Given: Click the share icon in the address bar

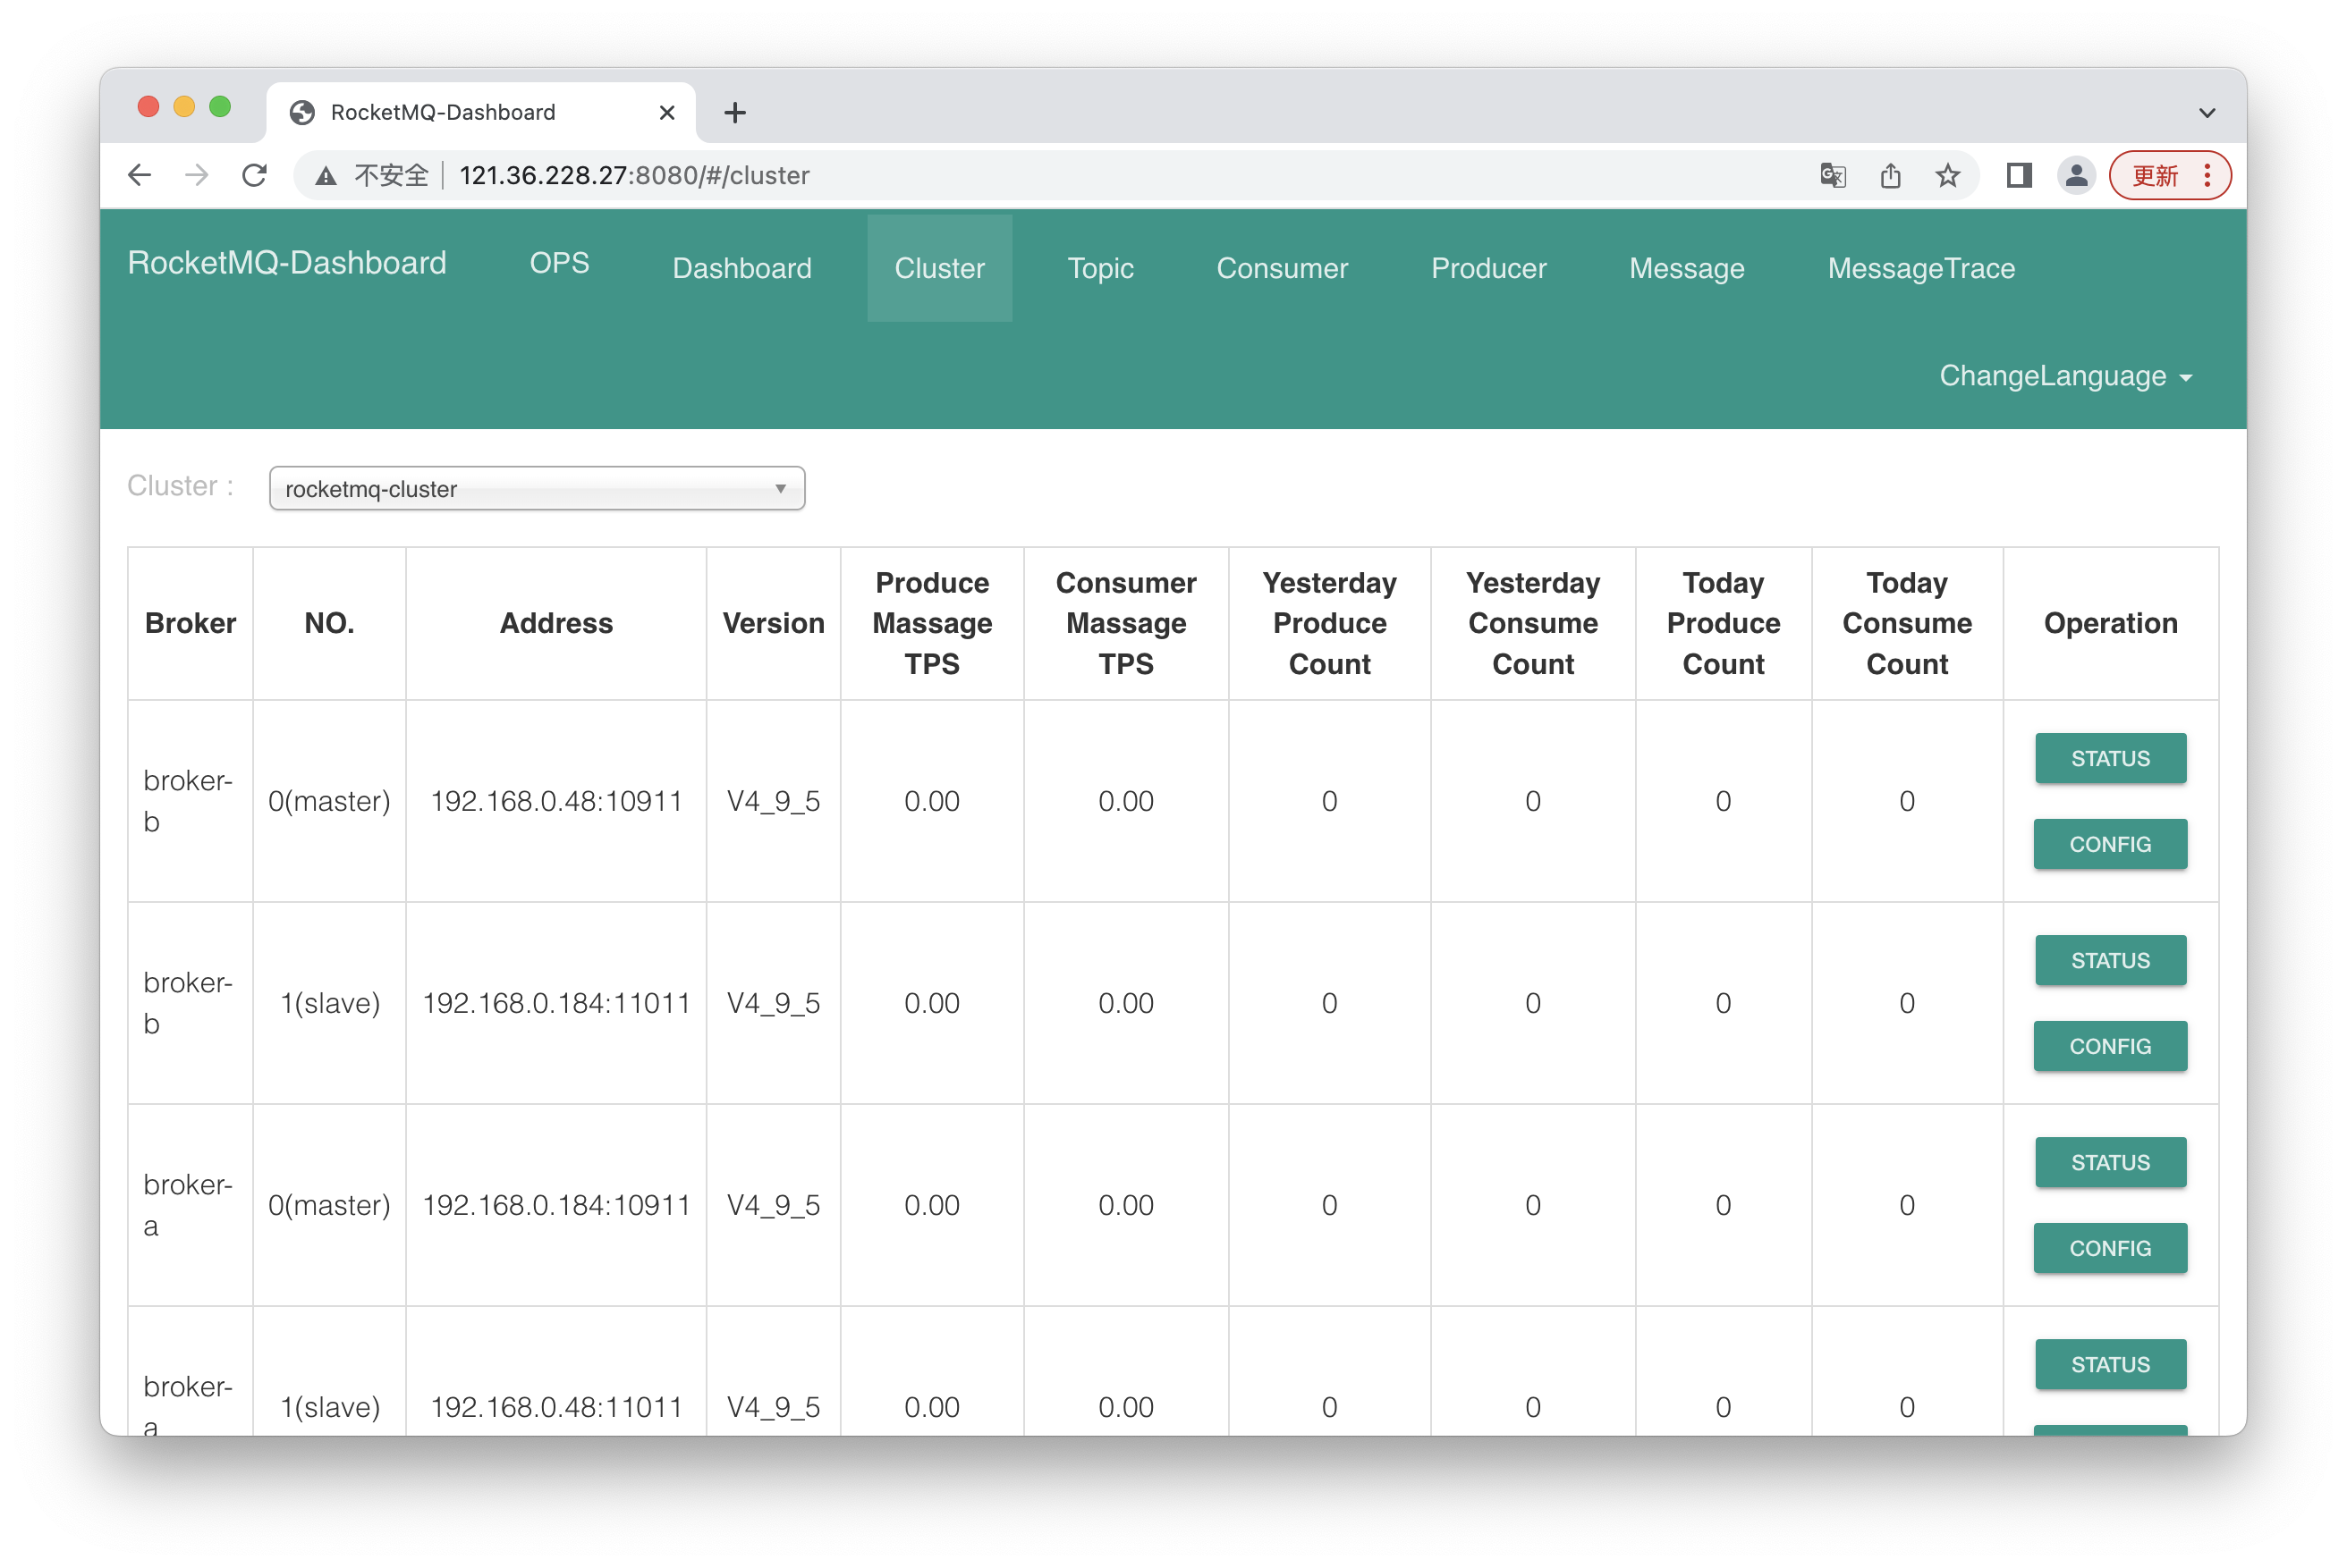Looking at the screenshot, I should (x=1890, y=175).
